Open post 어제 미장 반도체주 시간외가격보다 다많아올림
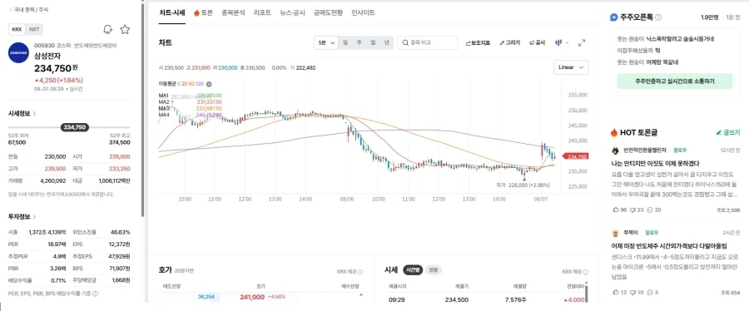Screen dimensions: 749x311 (669, 246)
